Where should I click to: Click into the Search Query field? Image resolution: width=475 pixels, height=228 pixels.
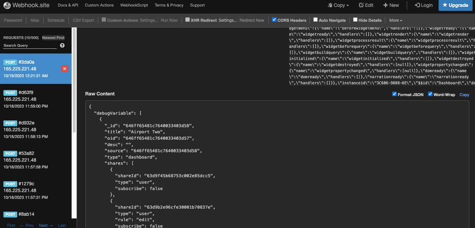[29, 46]
